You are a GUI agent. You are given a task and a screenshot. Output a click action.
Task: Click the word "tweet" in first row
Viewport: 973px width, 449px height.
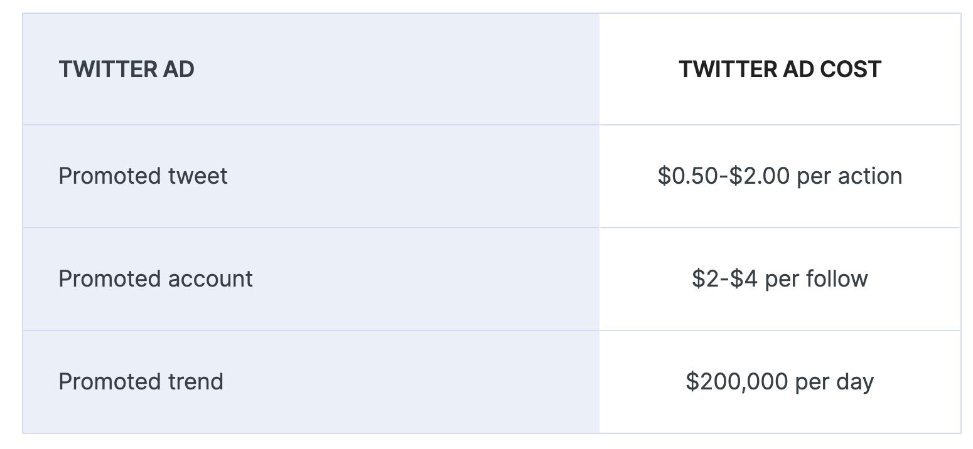198,176
